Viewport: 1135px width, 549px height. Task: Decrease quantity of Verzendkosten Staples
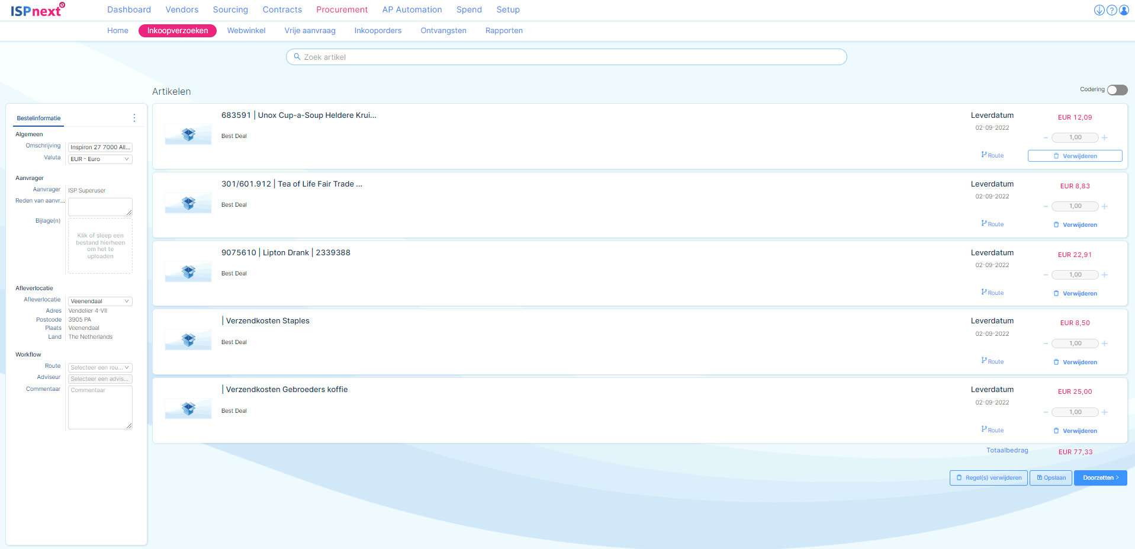[x=1046, y=343]
